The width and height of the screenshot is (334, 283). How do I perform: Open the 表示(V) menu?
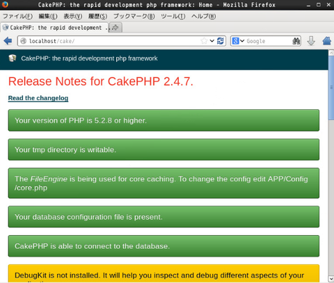click(x=73, y=16)
